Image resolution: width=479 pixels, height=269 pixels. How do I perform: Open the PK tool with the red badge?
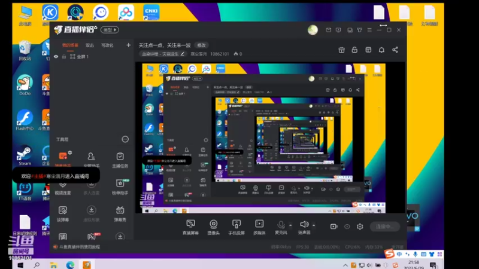tap(92, 236)
